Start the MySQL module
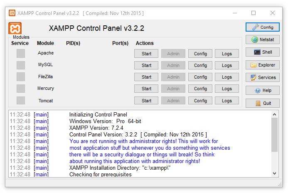288x193 pixels. pos(146,65)
